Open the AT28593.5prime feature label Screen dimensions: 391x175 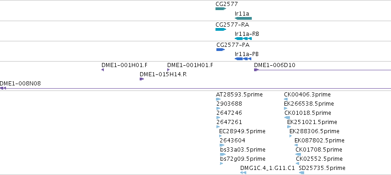pyautogui.click(x=239, y=95)
